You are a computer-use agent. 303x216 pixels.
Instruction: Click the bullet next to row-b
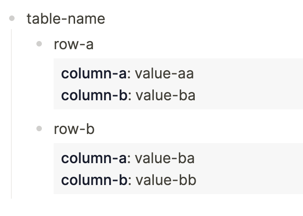click(x=39, y=129)
